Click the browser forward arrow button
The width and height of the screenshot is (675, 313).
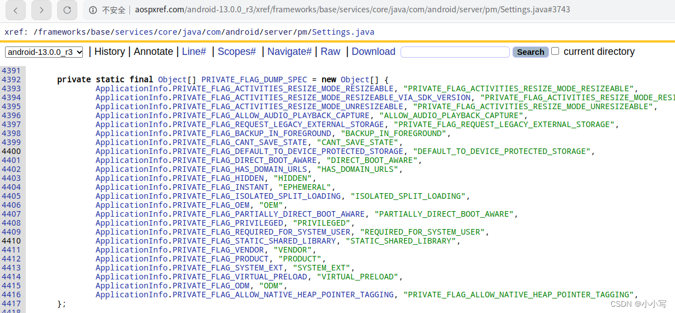[x=41, y=10]
